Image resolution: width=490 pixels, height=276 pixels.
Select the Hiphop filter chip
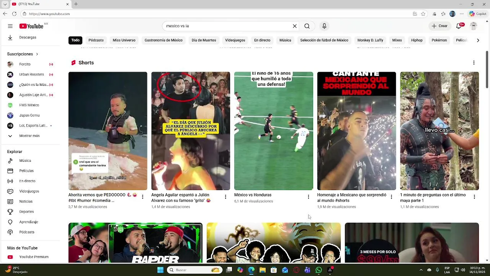click(417, 40)
